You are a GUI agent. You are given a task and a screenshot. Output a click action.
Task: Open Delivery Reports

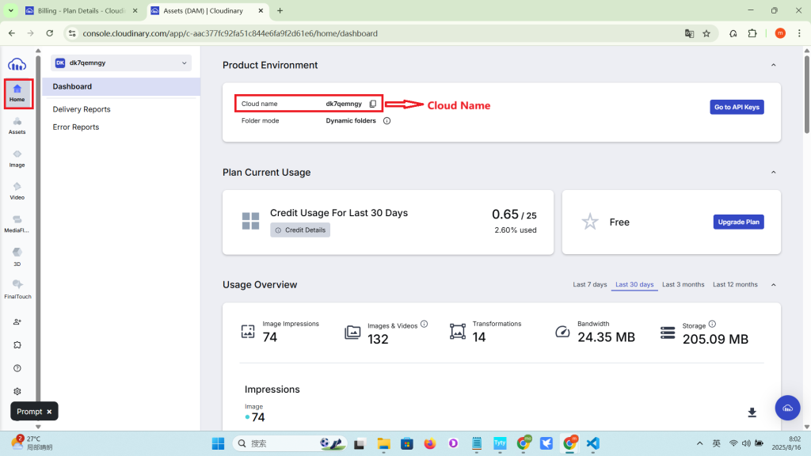[x=82, y=109]
